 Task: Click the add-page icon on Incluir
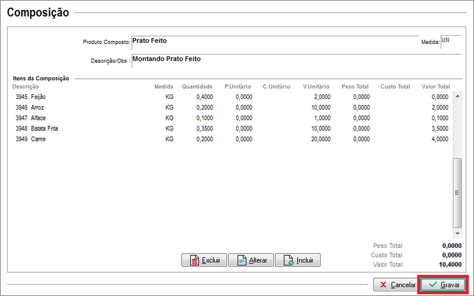[288, 260]
